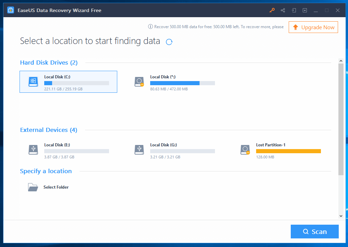Click the Local Disk (E:) usage bar

[76, 151]
